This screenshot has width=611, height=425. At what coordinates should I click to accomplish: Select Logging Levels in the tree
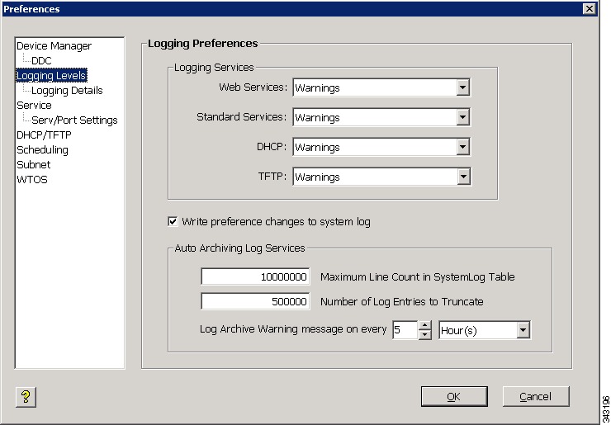[51, 76]
